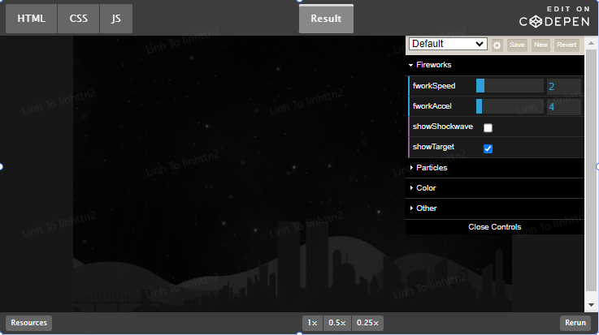The width and height of the screenshot is (599, 335).
Task: Set preview zoom to 0.5×
Action: point(336,323)
